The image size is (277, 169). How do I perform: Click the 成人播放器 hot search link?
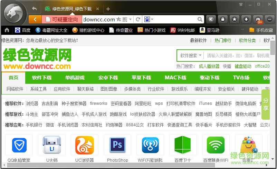209,66
